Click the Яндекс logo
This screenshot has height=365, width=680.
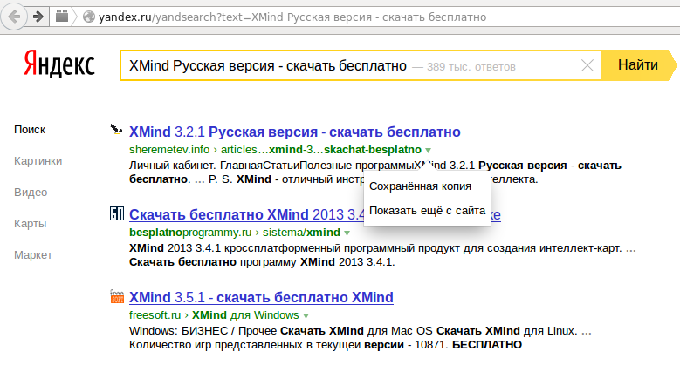(x=59, y=64)
